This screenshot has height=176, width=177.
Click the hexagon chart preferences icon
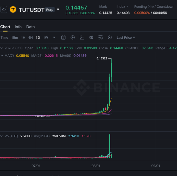point(110,38)
